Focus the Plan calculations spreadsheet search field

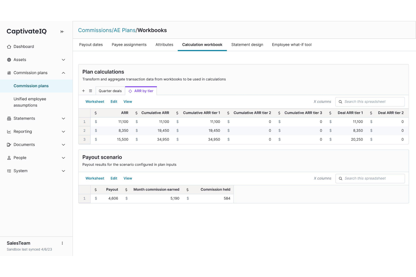point(370,102)
